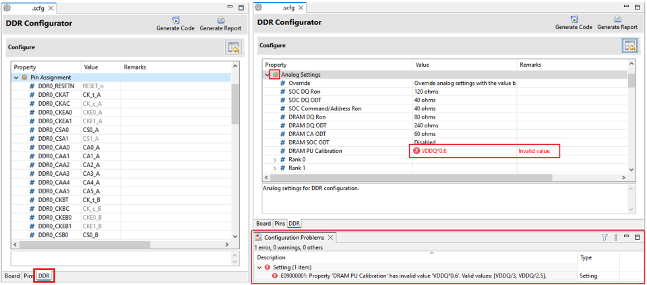Close the Configuration Problems tab

pos(331,238)
